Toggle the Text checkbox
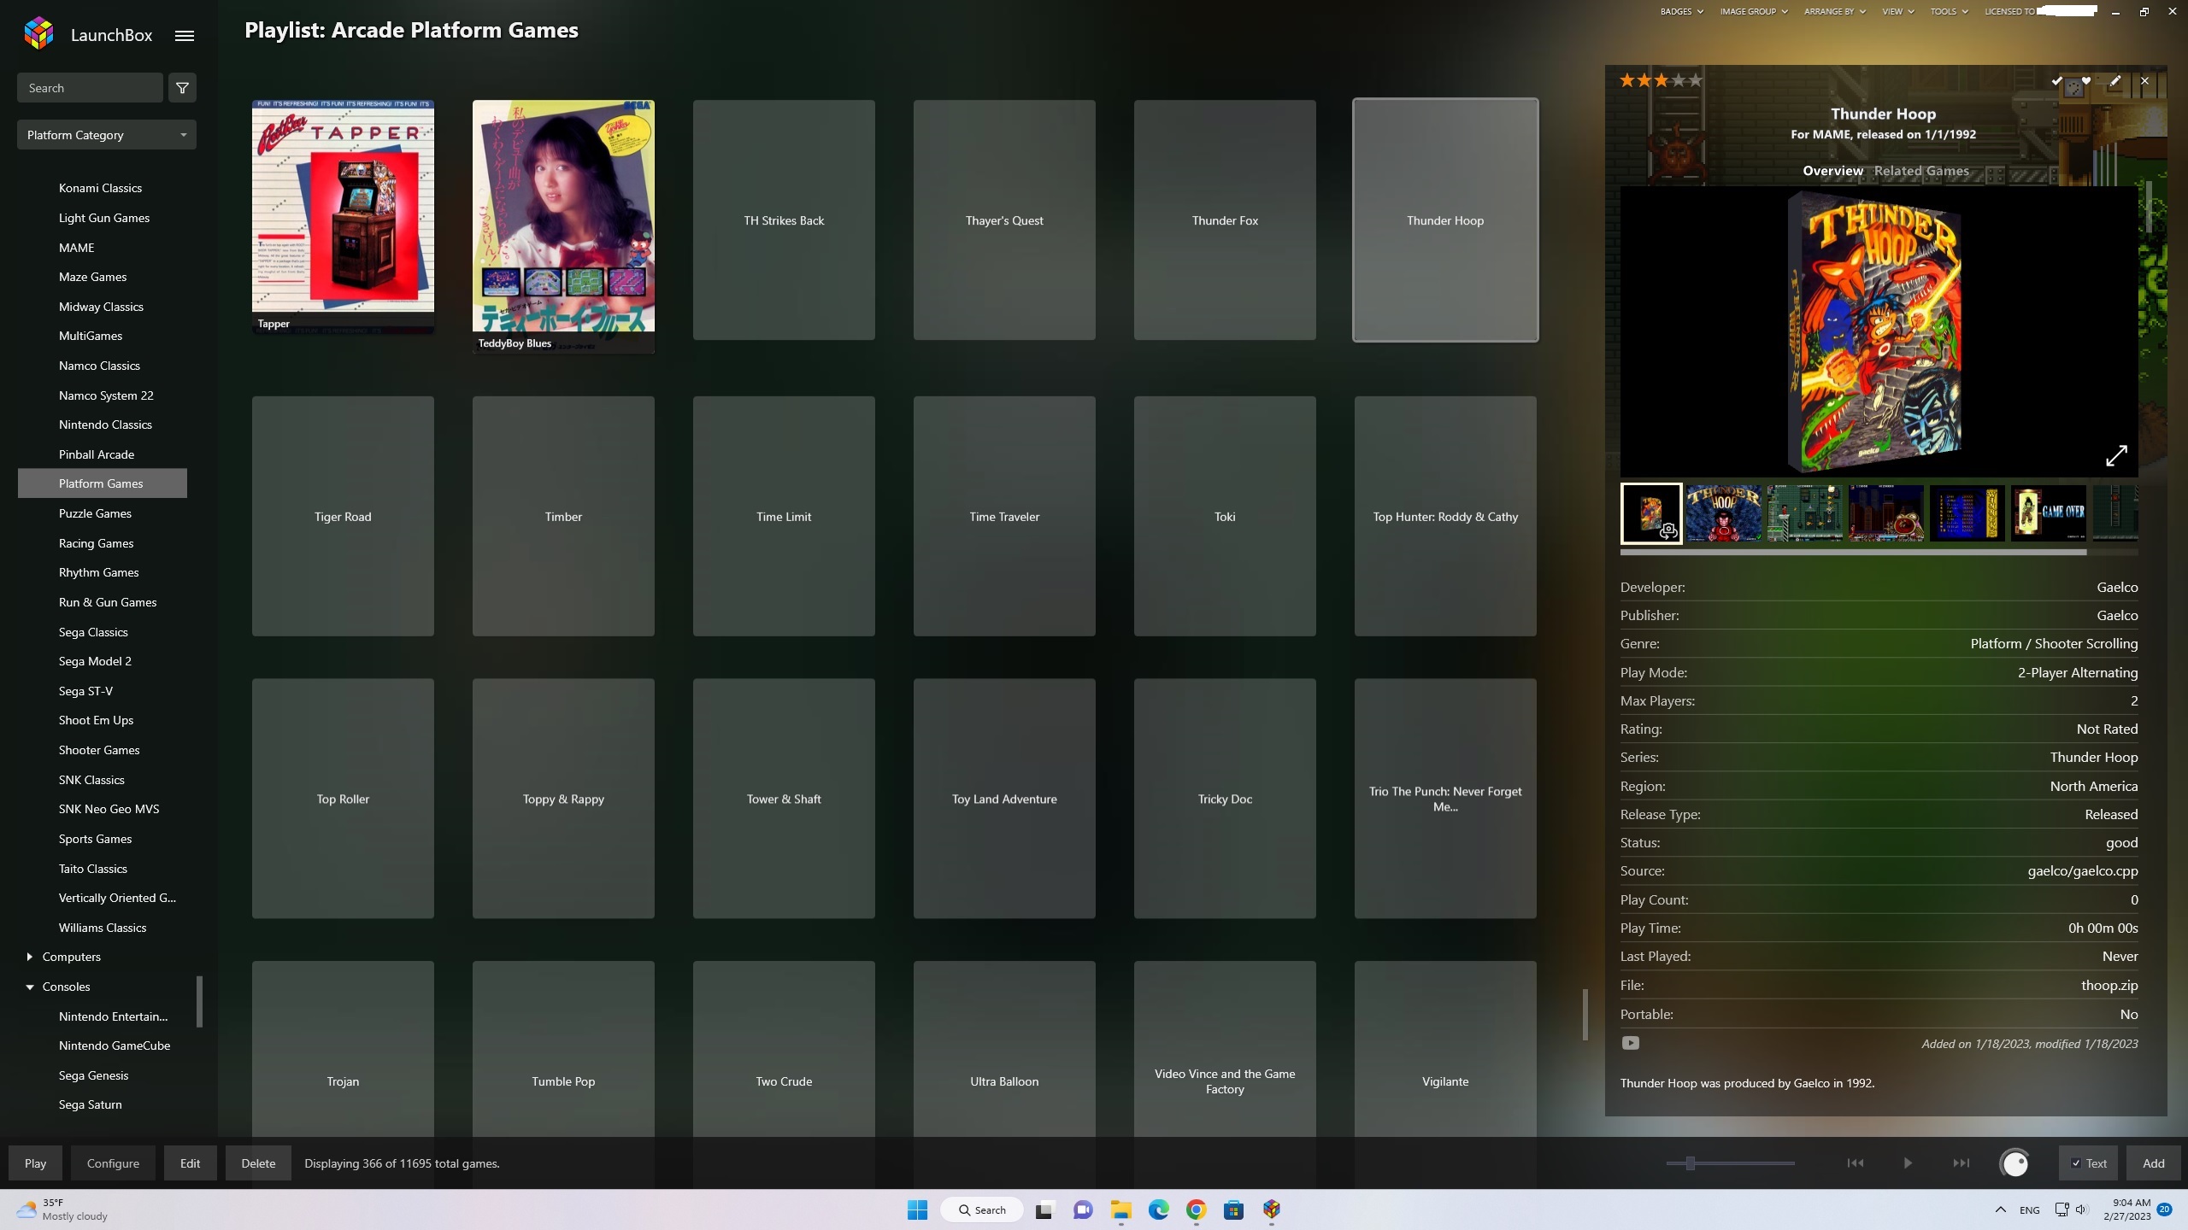The image size is (2188, 1230). (x=2076, y=1163)
